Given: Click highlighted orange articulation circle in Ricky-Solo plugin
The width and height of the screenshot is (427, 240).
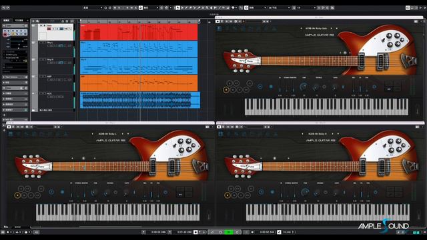Looking at the screenshot, I should [x=226, y=90].
